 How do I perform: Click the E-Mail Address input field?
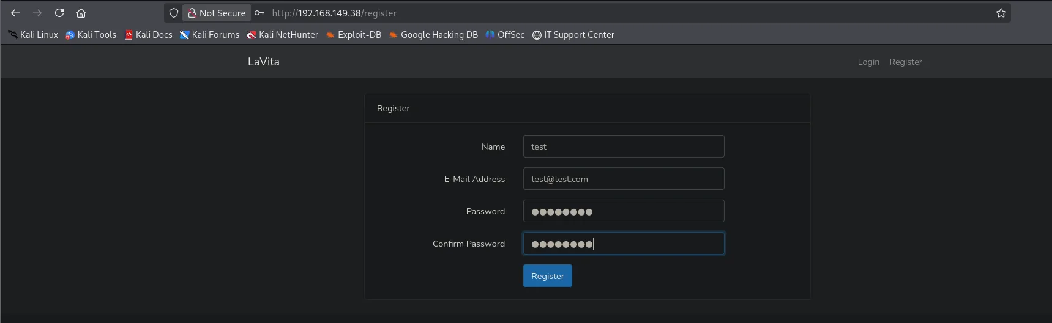624,179
